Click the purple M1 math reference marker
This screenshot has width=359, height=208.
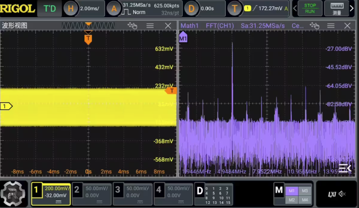tap(183, 37)
